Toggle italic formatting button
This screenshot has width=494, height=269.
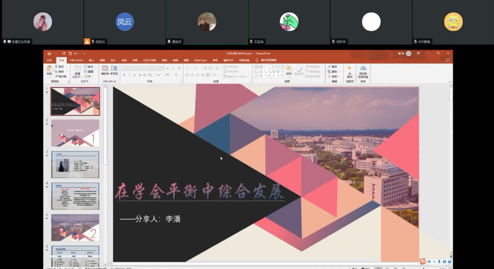coord(129,75)
